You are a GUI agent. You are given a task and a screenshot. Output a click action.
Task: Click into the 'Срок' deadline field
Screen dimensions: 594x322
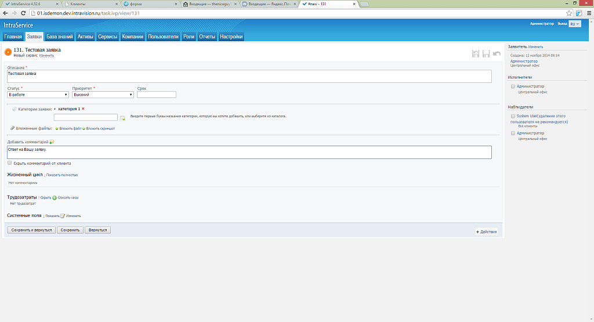point(156,95)
